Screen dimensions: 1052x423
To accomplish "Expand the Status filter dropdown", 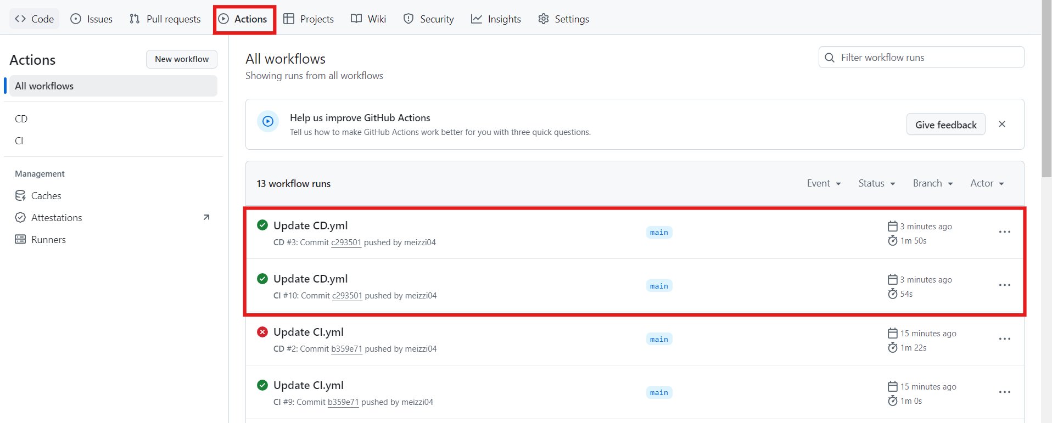I will pos(877,183).
